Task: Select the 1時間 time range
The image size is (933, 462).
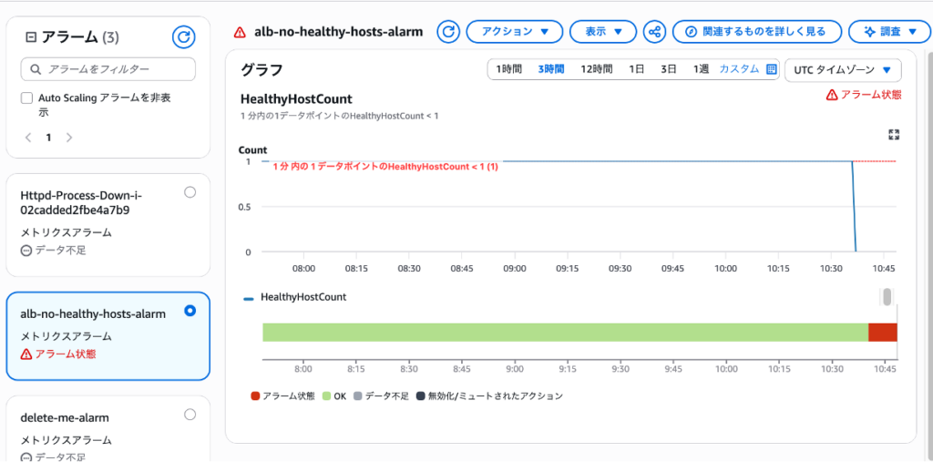Action: click(x=508, y=69)
